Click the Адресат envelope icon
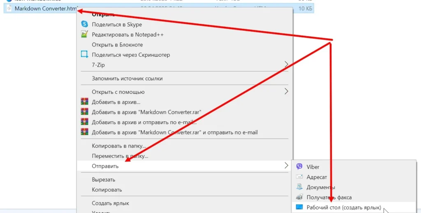421x213 pixels. 299,177
